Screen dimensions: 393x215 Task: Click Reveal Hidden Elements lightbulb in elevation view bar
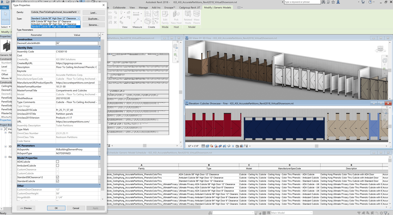pyautogui.click(x=232, y=146)
